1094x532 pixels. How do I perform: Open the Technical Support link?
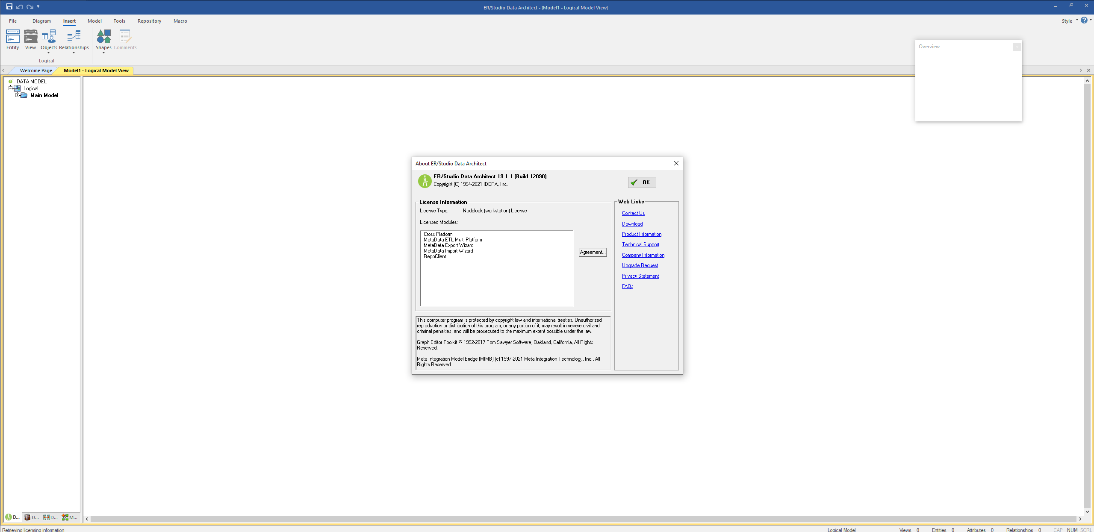(640, 244)
